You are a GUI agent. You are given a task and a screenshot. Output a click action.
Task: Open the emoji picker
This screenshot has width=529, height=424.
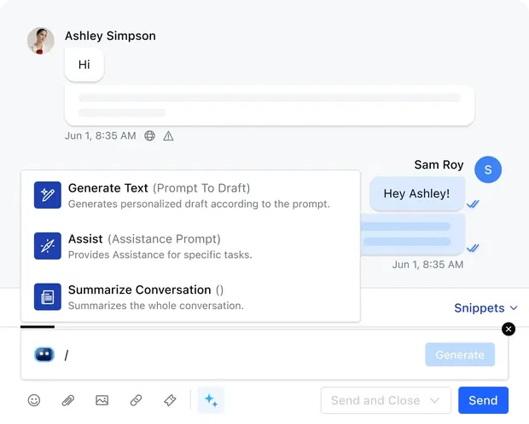[34, 400]
